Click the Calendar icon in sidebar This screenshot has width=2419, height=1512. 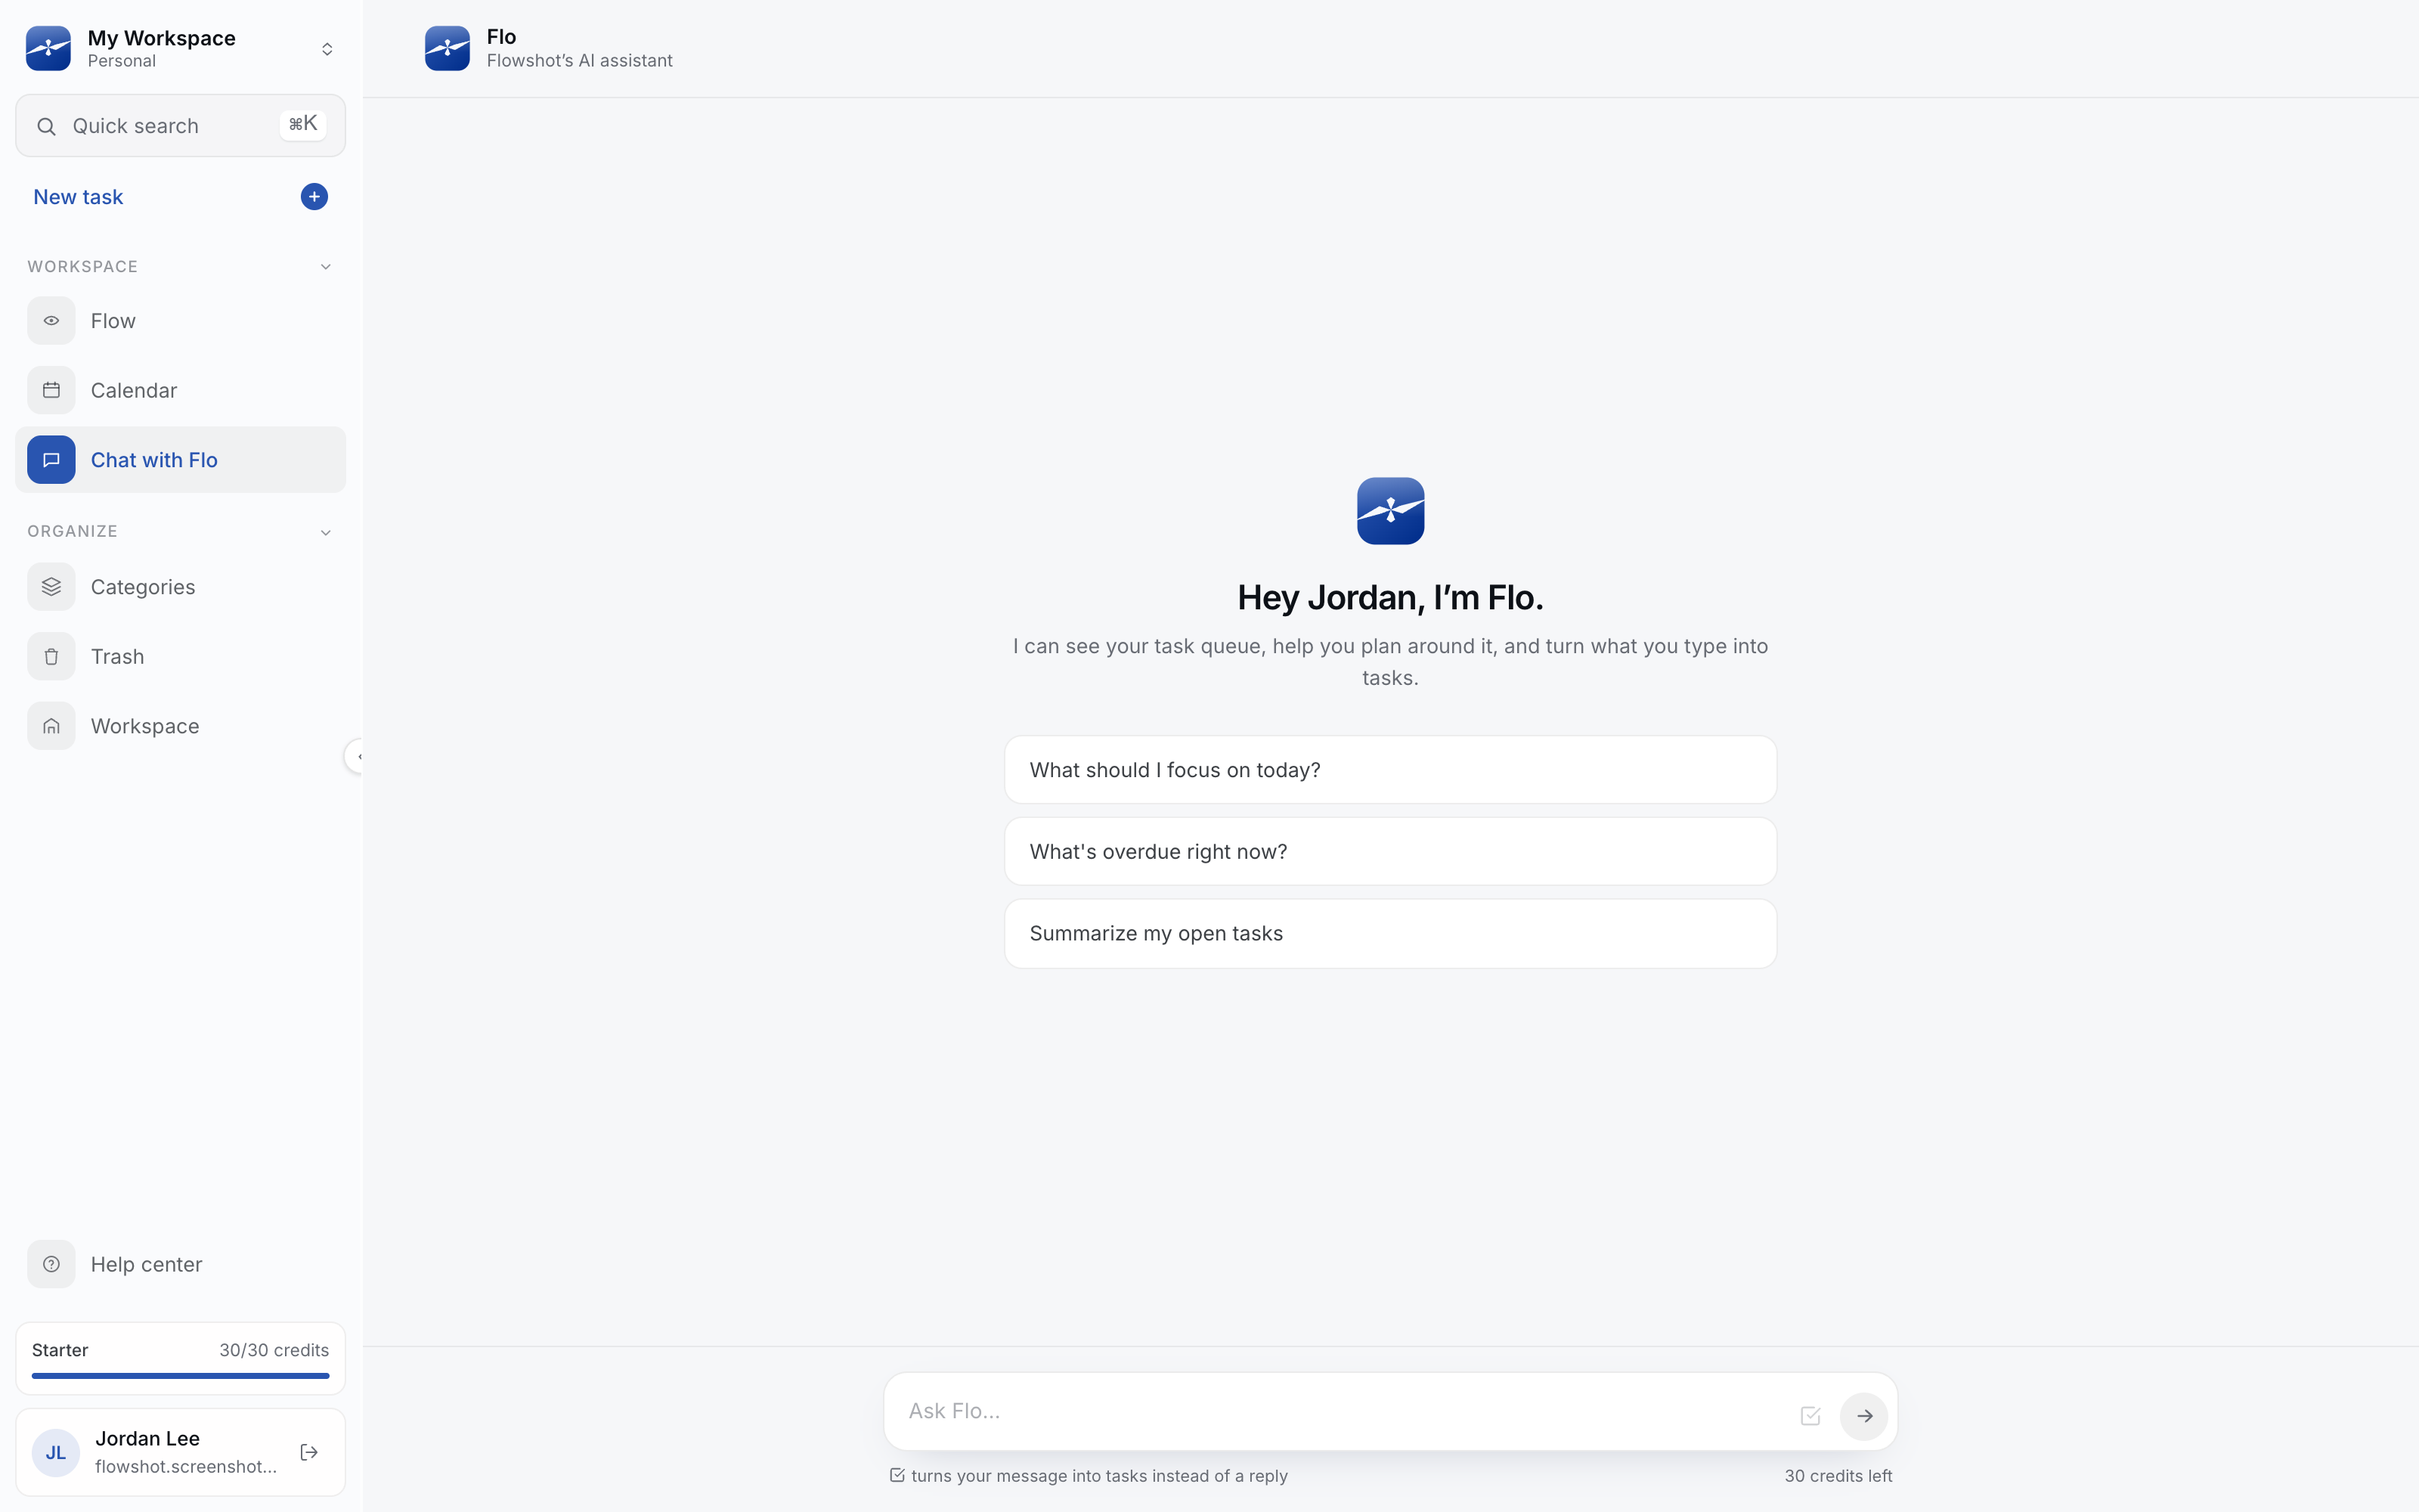(51, 390)
